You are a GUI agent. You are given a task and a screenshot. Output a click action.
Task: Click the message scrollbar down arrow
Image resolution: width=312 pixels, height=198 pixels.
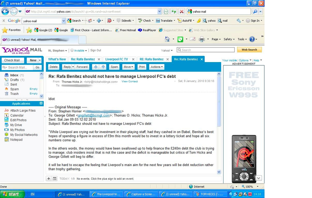(x=219, y=172)
